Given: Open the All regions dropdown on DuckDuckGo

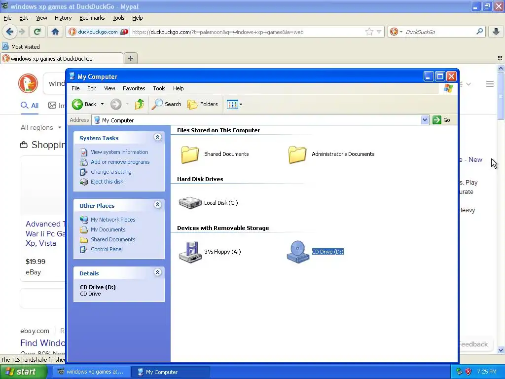Looking at the screenshot, I should coord(41,128).
